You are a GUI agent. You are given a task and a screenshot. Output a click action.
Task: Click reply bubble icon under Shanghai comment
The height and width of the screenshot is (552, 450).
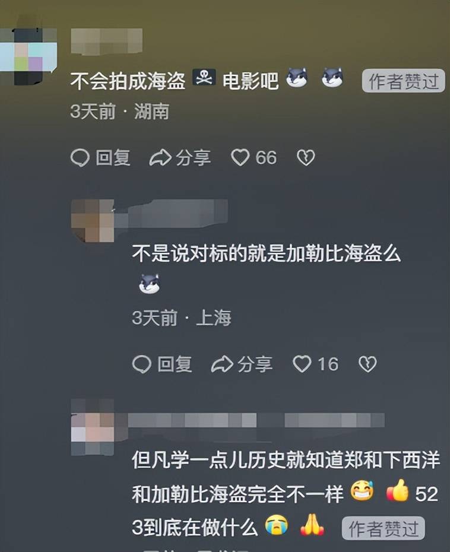tap(141, 364)
